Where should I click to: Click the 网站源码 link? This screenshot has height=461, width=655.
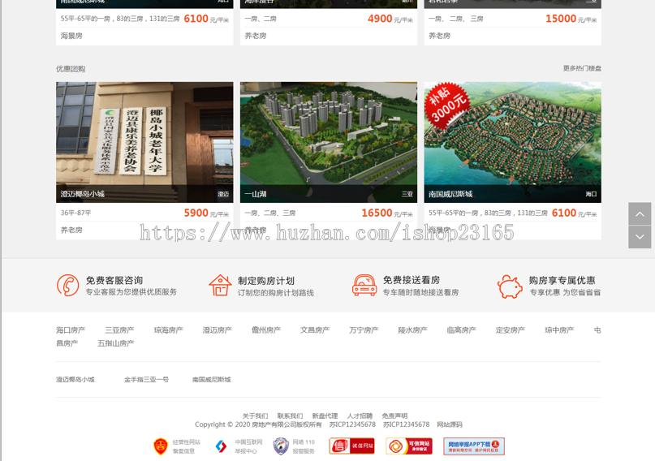[450, 424]
